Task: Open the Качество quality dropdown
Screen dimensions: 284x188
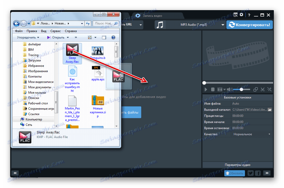Action: point(252,134)
